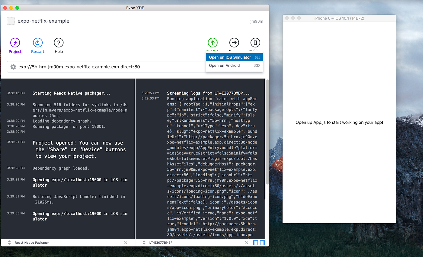Screen dimensions: 423x257
Task: Expand the Device options dropdown menu
Action: [255, 43]
